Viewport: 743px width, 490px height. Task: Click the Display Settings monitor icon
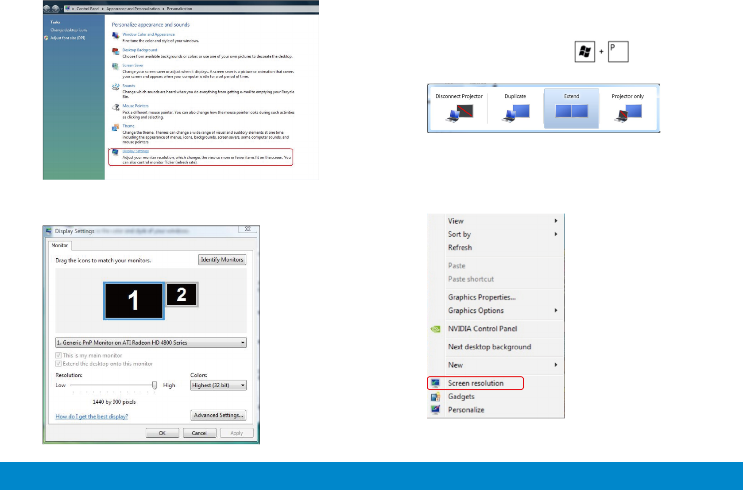pyautogui.click(x=116, y=152)
